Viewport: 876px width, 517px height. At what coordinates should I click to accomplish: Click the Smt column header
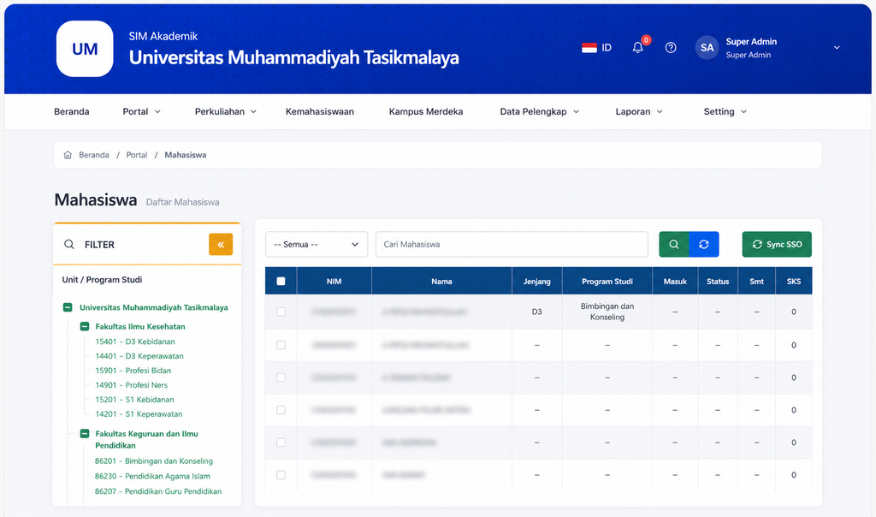click(x=756, y=281)
